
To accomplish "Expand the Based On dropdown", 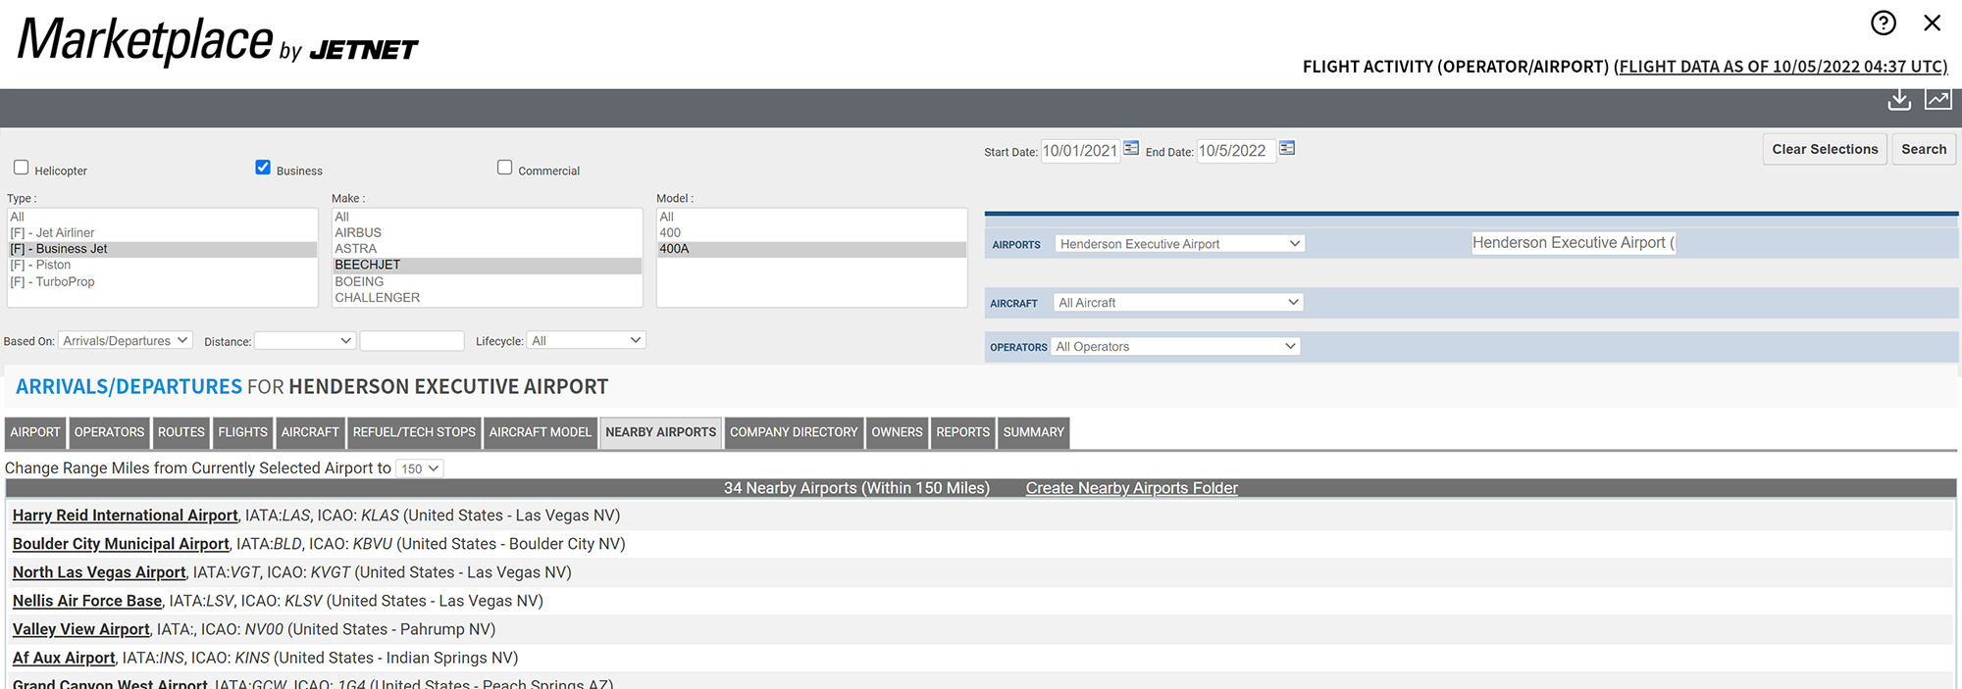I will point(125,340).
